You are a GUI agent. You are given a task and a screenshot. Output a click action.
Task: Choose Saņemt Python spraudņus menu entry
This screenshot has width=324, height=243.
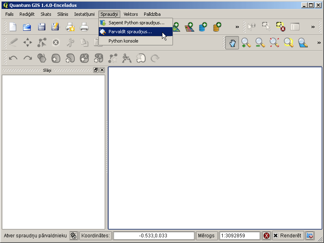tap(136, 23)
